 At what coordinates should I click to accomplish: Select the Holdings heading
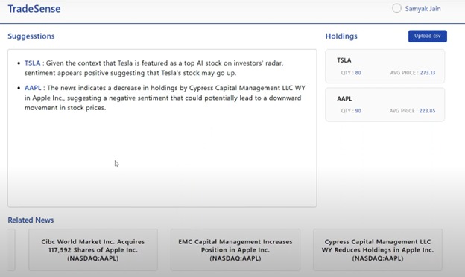click(341, 36)
